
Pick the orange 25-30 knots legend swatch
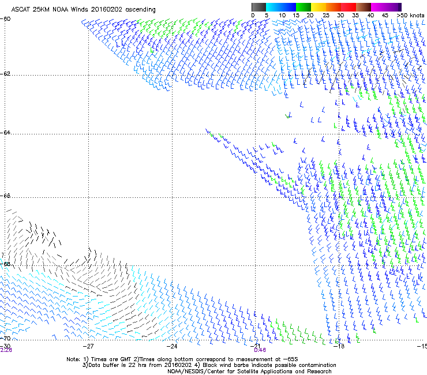tap(334, 7)
